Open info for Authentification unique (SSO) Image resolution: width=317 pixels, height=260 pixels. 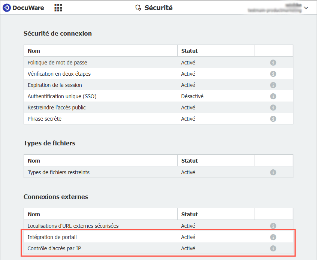coord(273,96)
